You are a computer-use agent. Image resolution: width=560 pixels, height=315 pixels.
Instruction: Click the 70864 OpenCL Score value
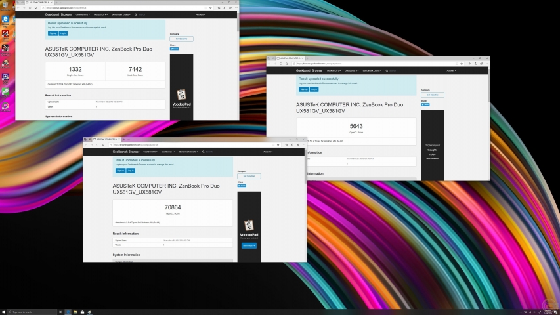173,207
